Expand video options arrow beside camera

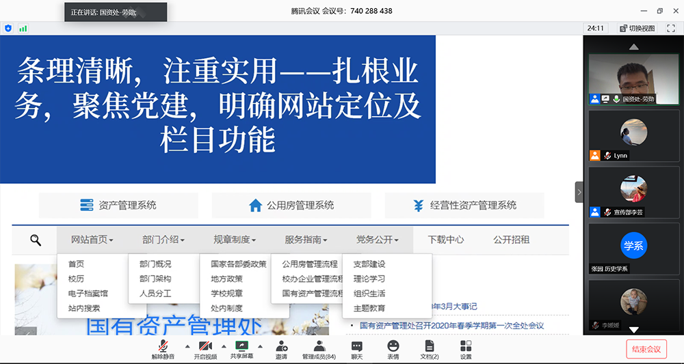coord(223,346)
